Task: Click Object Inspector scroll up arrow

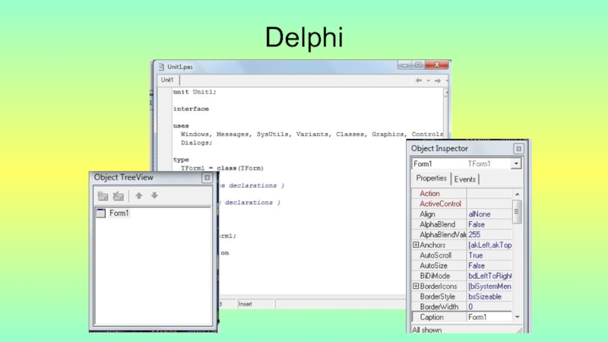Action: 518,194
